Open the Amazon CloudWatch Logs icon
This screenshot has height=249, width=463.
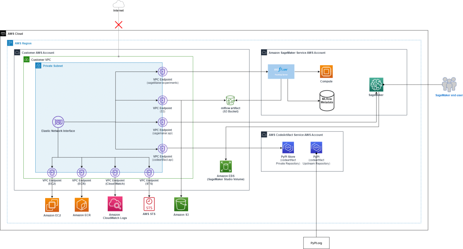coord(114,204)
